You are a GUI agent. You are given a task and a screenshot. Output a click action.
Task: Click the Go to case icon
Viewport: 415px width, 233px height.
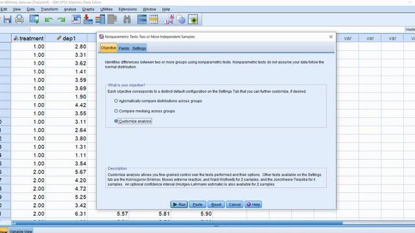coord(77,19)
